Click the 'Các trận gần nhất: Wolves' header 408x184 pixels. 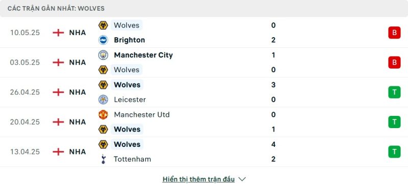[56, 9]
